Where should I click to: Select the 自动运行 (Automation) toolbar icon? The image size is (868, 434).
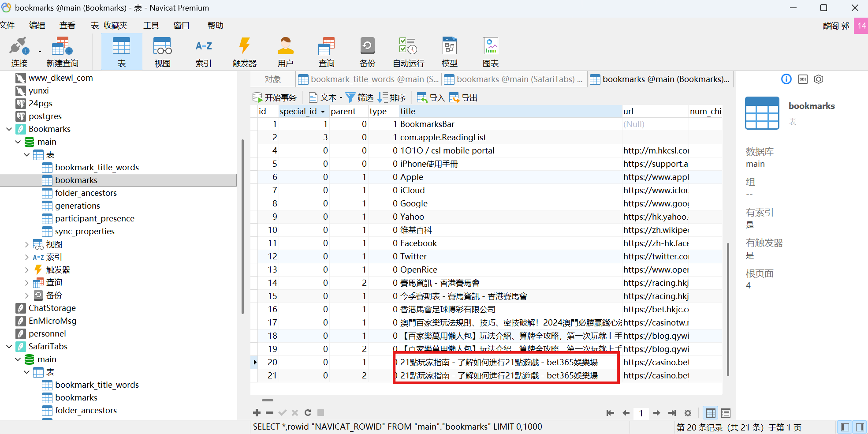point(408,52)
